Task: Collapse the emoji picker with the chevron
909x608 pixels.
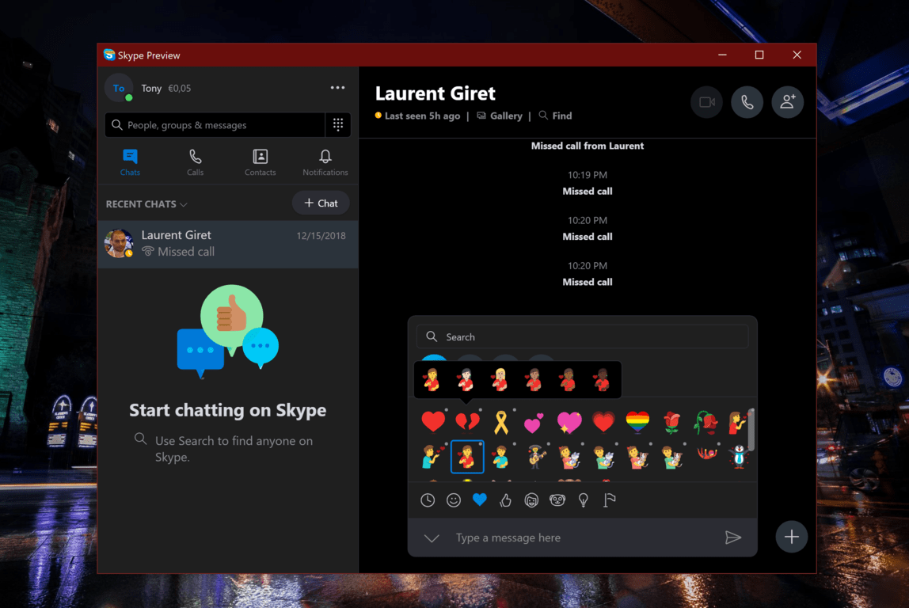Action: [x=432, y=538]
